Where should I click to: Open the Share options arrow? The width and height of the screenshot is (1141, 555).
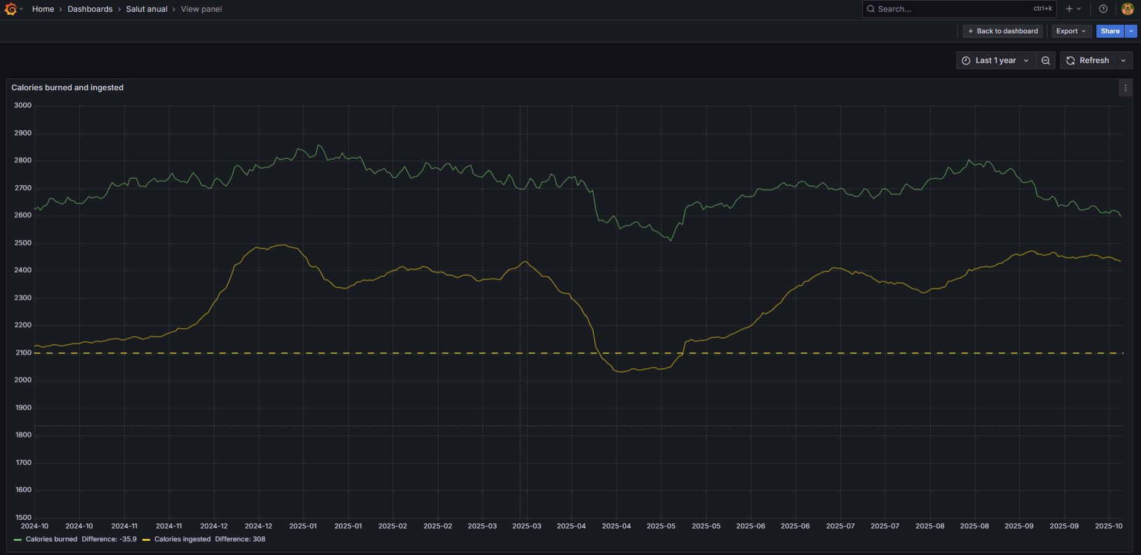(1131, 31)
